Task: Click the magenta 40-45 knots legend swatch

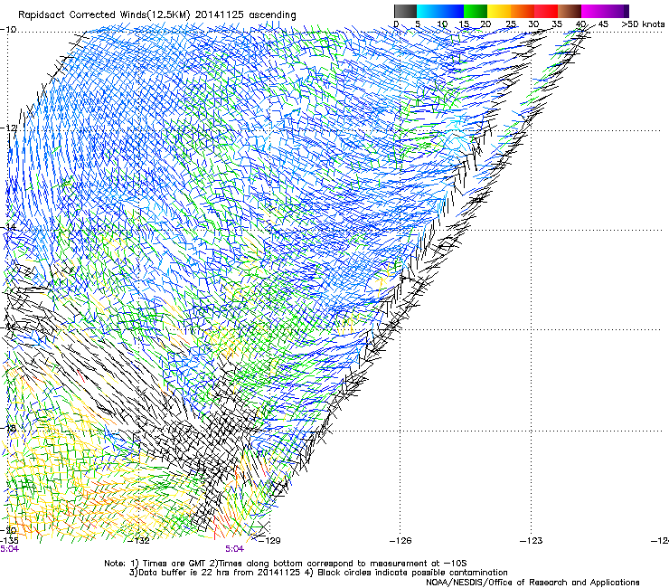Action: coord(593,11)
